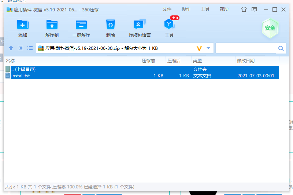Minimize the 360压缩 window
Screen dimensions: 293x195
click(x=266, y=10)
